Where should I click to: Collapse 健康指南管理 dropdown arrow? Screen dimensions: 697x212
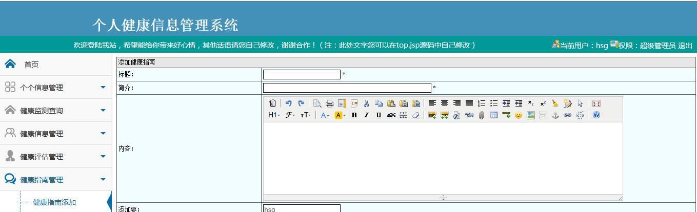(103, 180)
